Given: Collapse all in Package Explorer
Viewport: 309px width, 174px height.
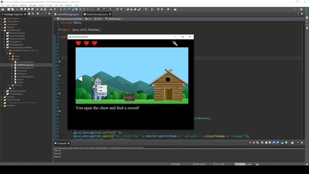Looking at the screenshot, I should [x=29, y=14].
